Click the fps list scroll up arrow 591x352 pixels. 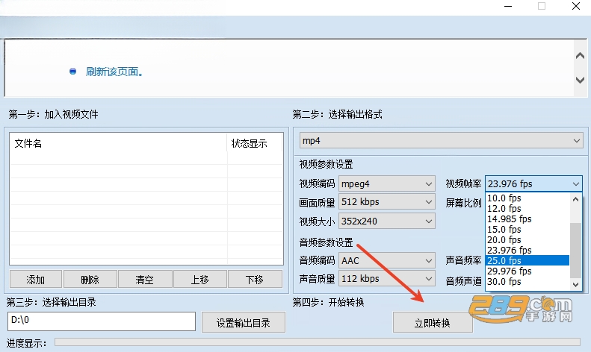575,199
